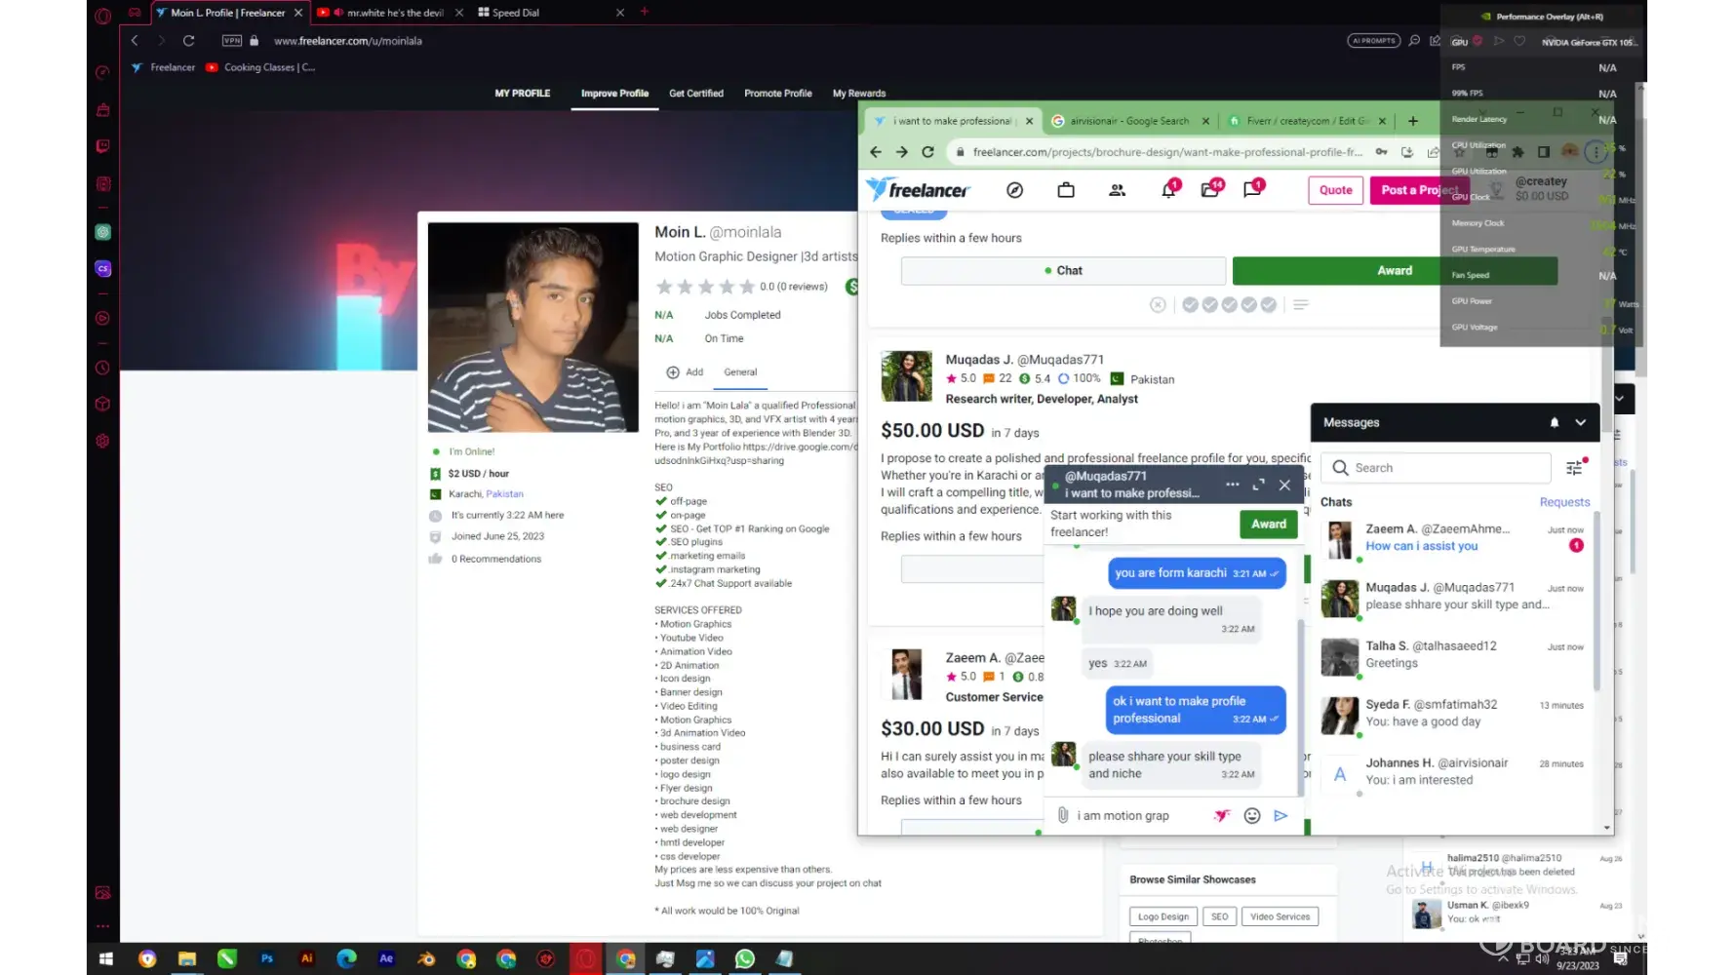Open Photoshop from the Windows taskbar
The image size is (1734, 975).
pyautogui.click(x=266, y=958)
